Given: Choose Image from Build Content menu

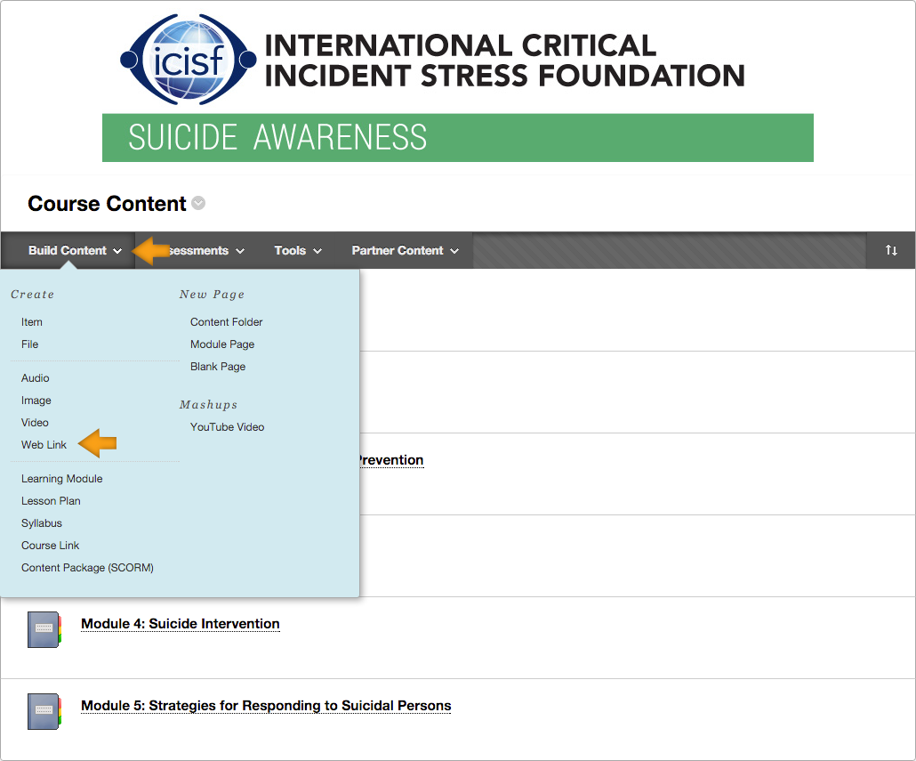Looking at the screenshot, I should [36, 401].
